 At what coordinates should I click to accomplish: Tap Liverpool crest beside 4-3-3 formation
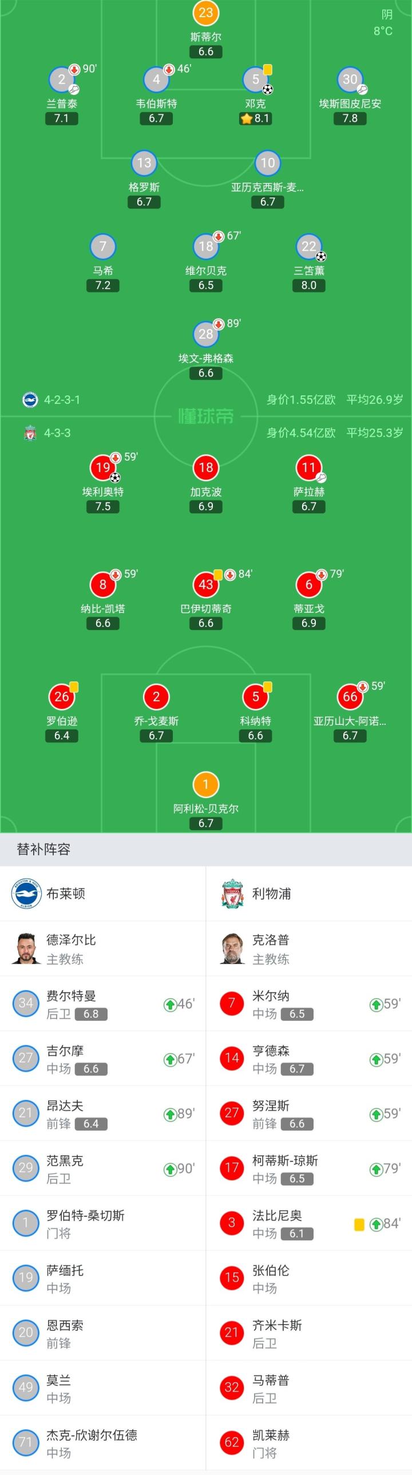click(x=30, y=433)
